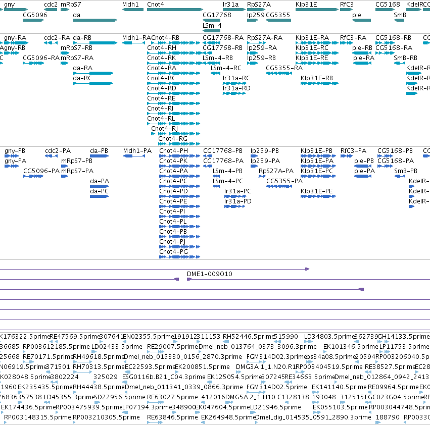430x425 pixels.
Task: Click the CG5355 gene label
Action: point(278,15)
